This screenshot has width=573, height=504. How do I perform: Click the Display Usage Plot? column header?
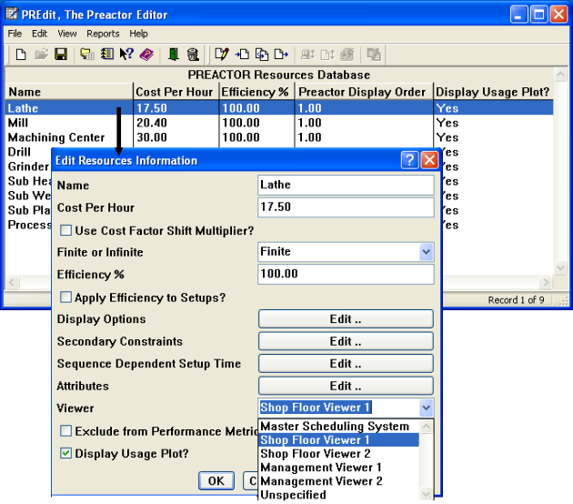493,92
